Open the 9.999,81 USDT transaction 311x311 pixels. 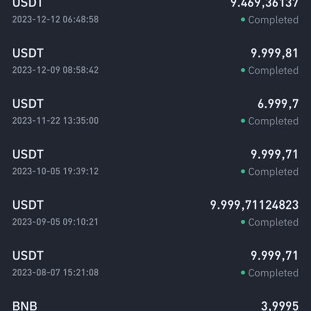[x=155, y=62]
